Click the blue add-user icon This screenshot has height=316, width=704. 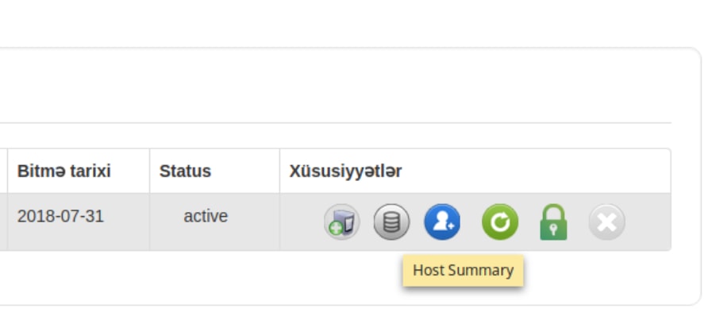tap(442, 222)
